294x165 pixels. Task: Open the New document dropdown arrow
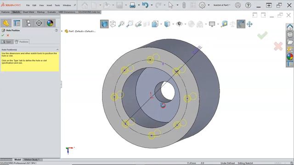coord(100,5)
